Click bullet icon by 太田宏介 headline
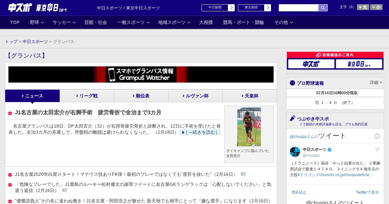 pyautogui.click(x=10, y=113)
